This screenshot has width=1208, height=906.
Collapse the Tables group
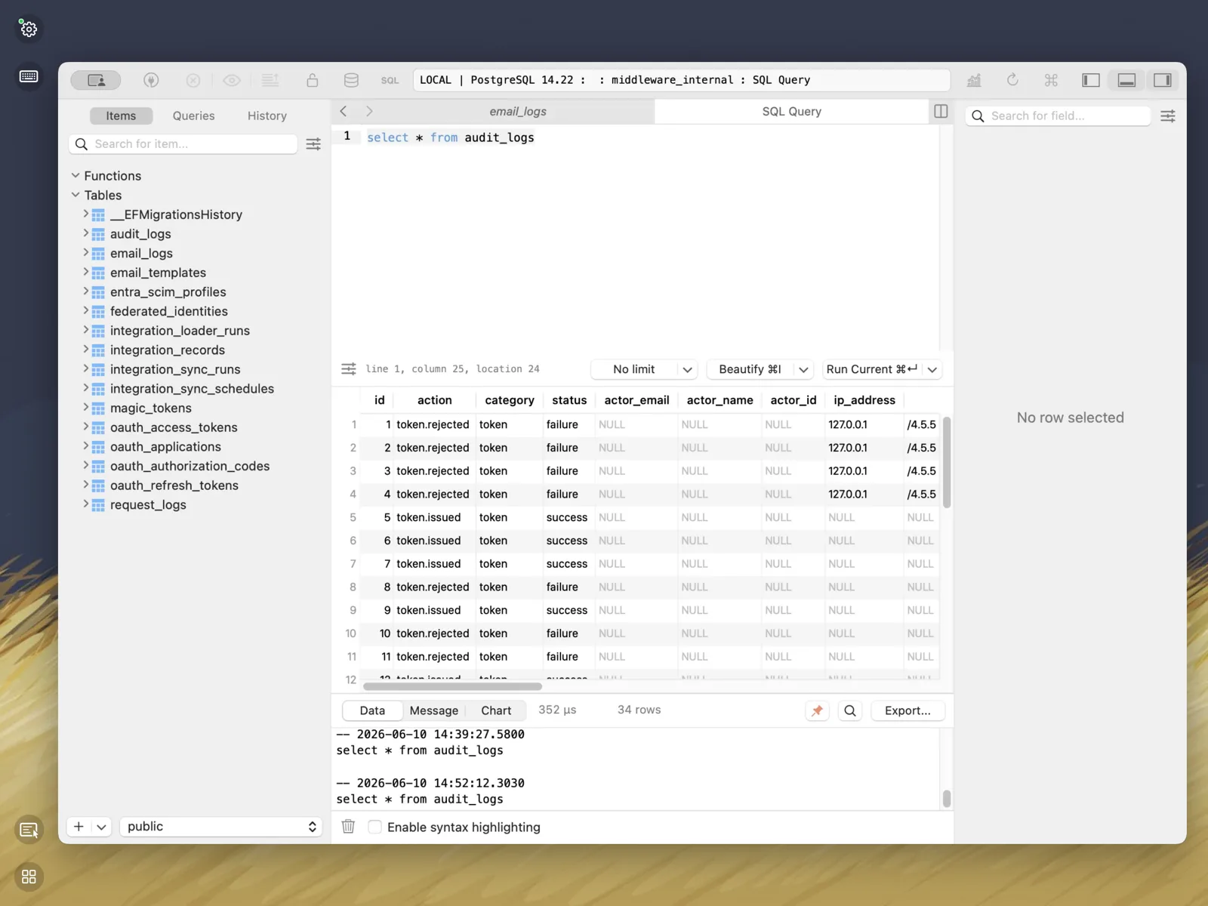(x=75, y=195)
